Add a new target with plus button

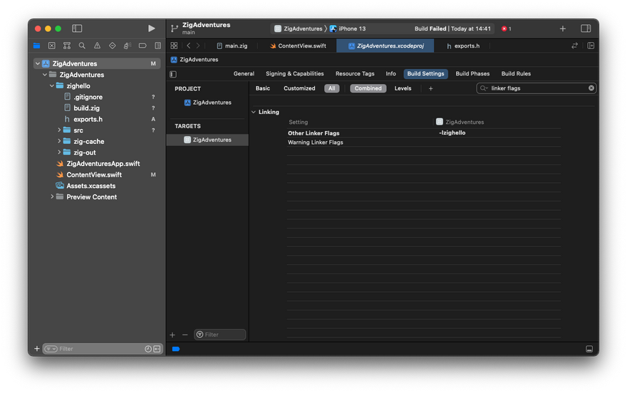pyautogui.click(x=172, y=335)
